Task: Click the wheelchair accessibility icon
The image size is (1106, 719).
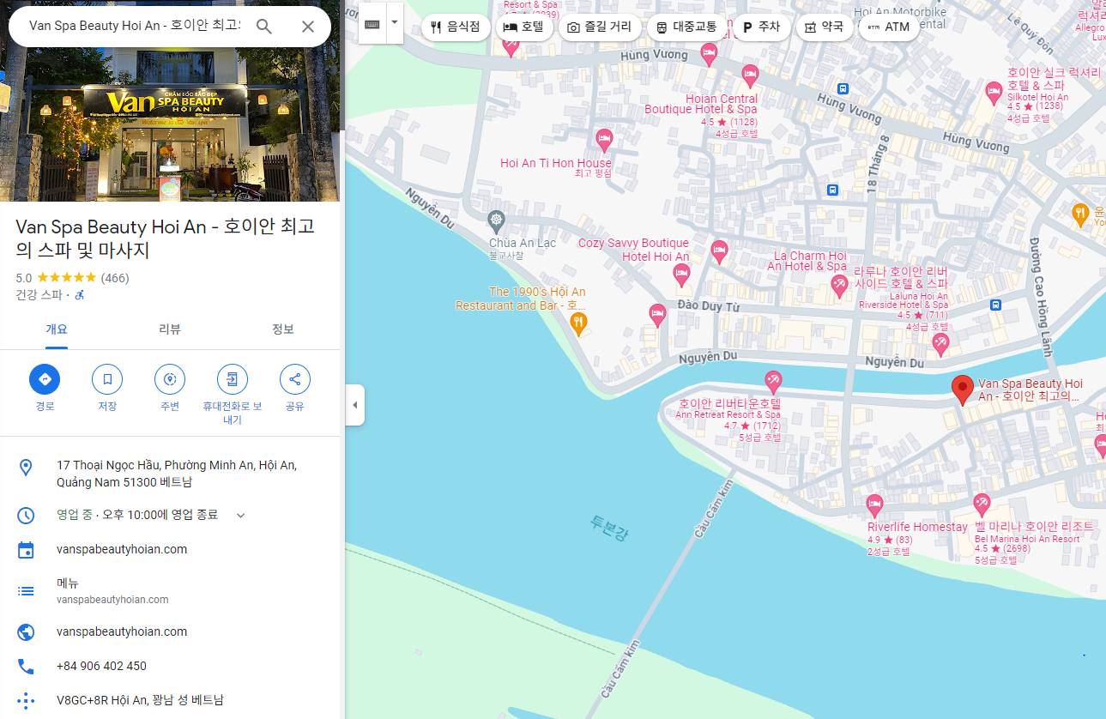Action: pos(80,295)
